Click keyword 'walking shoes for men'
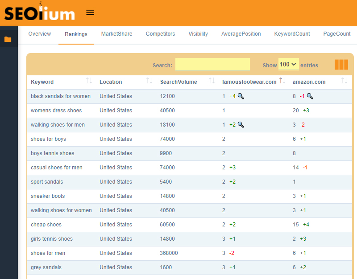This screenshot has width=357, height=279. [58, 125]
